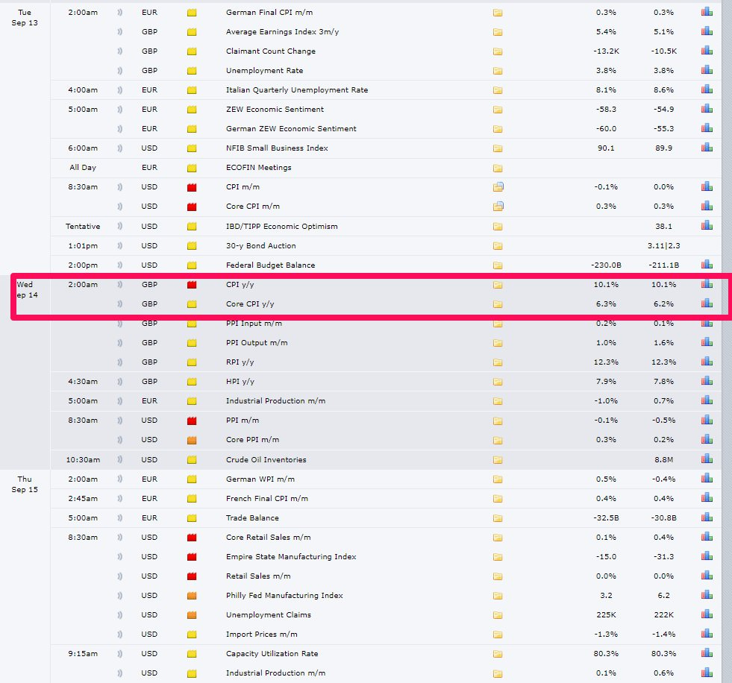Select forecast value -32.5B
The height and width of the screenshot is (683, 732).
click(x=606, y=518)
